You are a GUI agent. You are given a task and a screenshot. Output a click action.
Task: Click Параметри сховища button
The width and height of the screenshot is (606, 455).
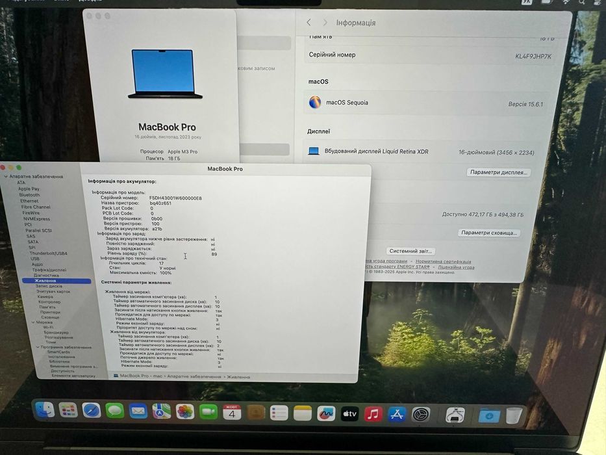point(488,233)
